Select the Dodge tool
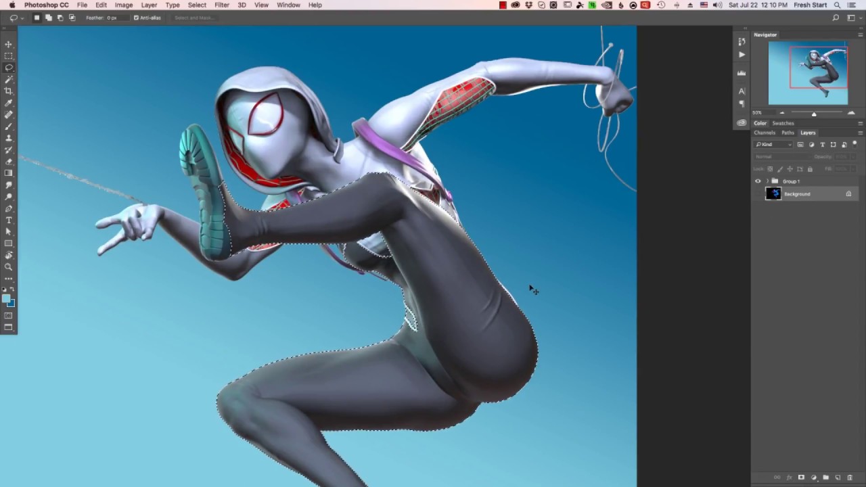866x487 pixels. click(9, 197)
